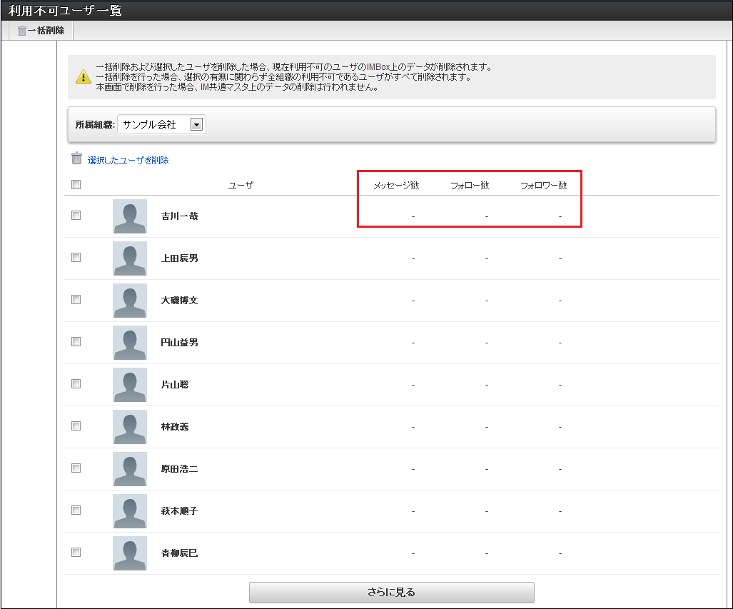733x609 pixels.
Task: Open the 所属組織 dropdown showing サンプル会社
Action: pyautogui.click(x=161, y=124)
